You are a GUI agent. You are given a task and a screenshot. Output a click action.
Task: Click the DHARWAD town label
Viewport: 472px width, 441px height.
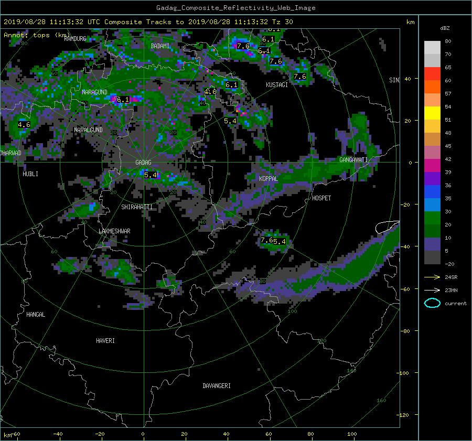pyautogui.click(x=11, y=153)
